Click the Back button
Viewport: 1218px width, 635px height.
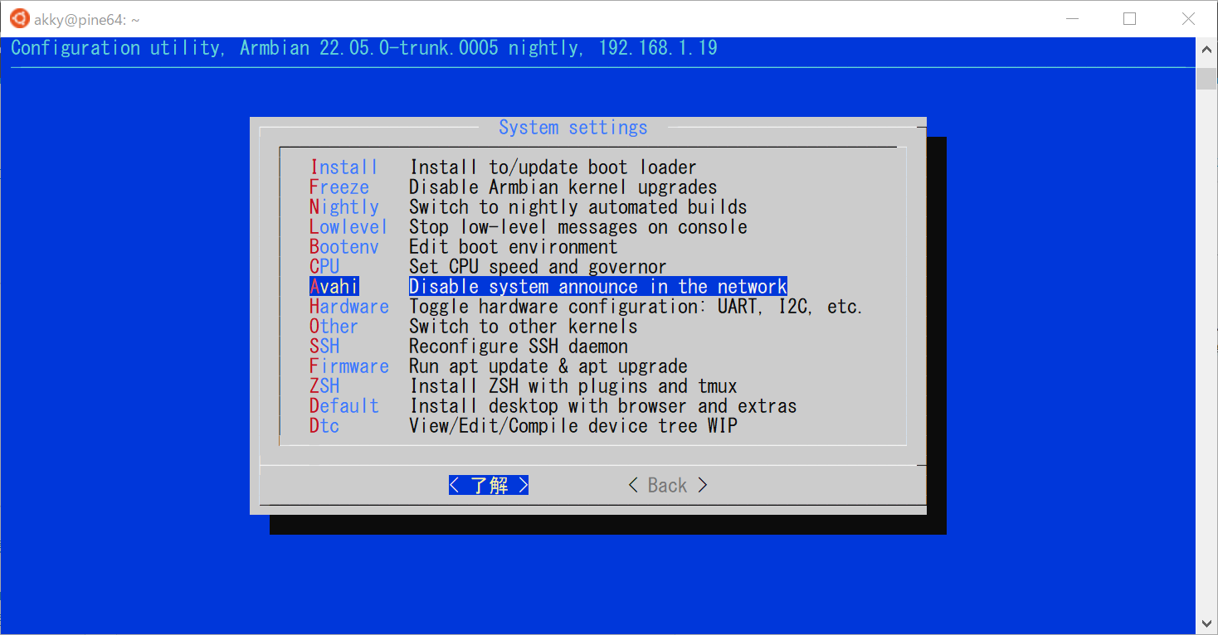pyautogui.click(x=666, y=485)
